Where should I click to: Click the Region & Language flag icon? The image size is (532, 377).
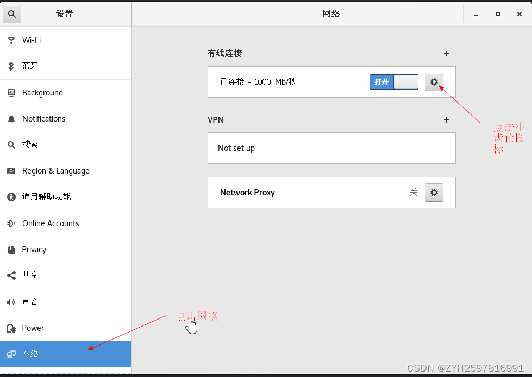(11, 171)
